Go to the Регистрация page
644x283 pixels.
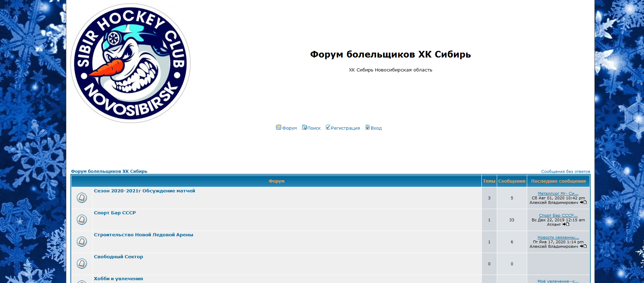point(343,128)
